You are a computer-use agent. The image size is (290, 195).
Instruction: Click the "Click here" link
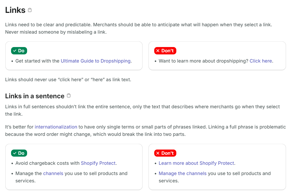(261, 61)
